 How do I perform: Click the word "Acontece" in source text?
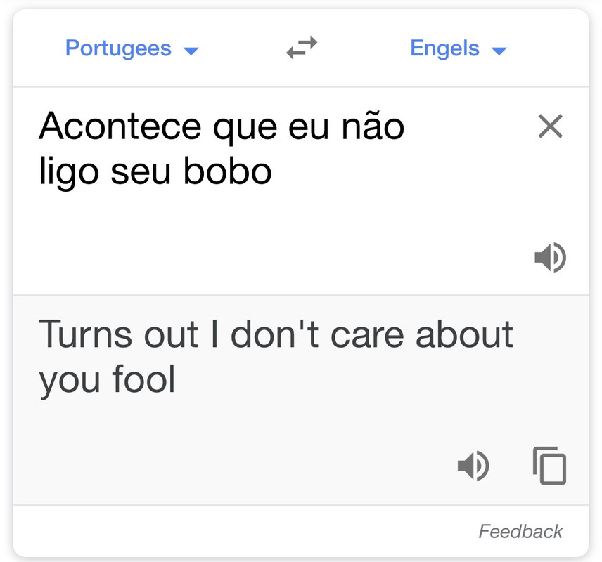pyautogui.click(x=120, y=126)
